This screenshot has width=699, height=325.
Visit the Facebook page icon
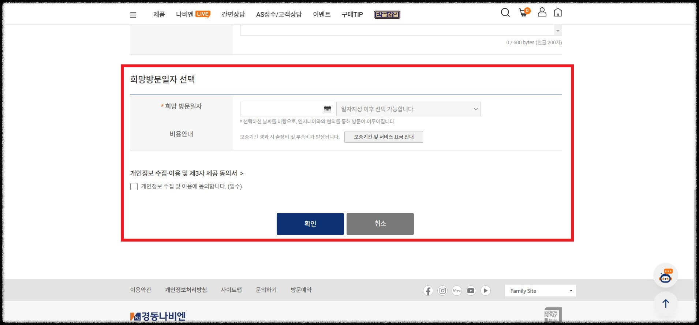428,291
